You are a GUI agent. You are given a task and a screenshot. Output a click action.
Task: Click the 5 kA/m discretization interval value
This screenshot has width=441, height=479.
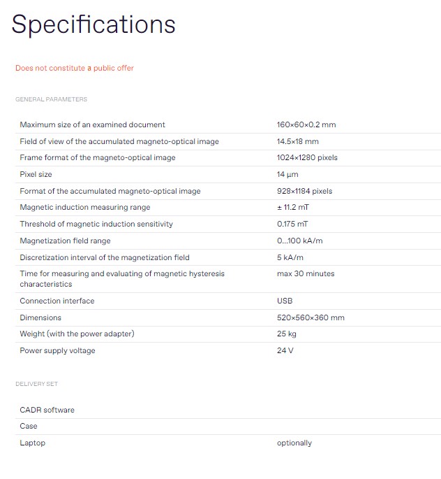click(290, 257)
